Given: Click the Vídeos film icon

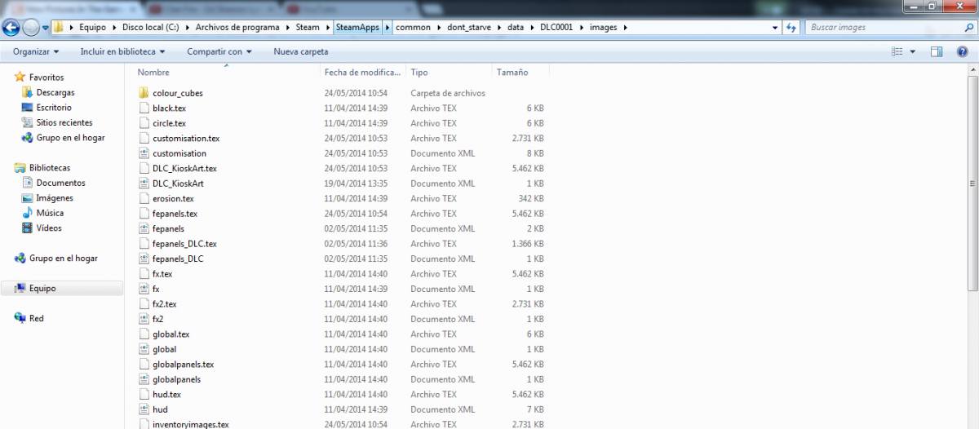Looking at the screenshot, I should (x=28, y=228).
